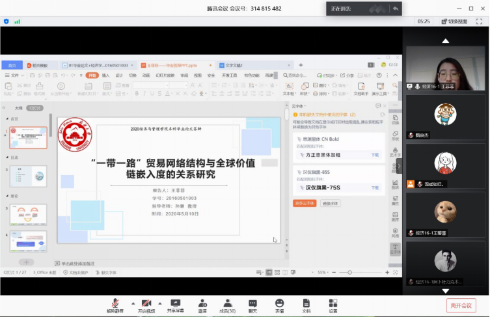Expand 云字体 panel title dropdown
Image resolution: width=490 pixels, height=317 pixels.
[299, 106]
